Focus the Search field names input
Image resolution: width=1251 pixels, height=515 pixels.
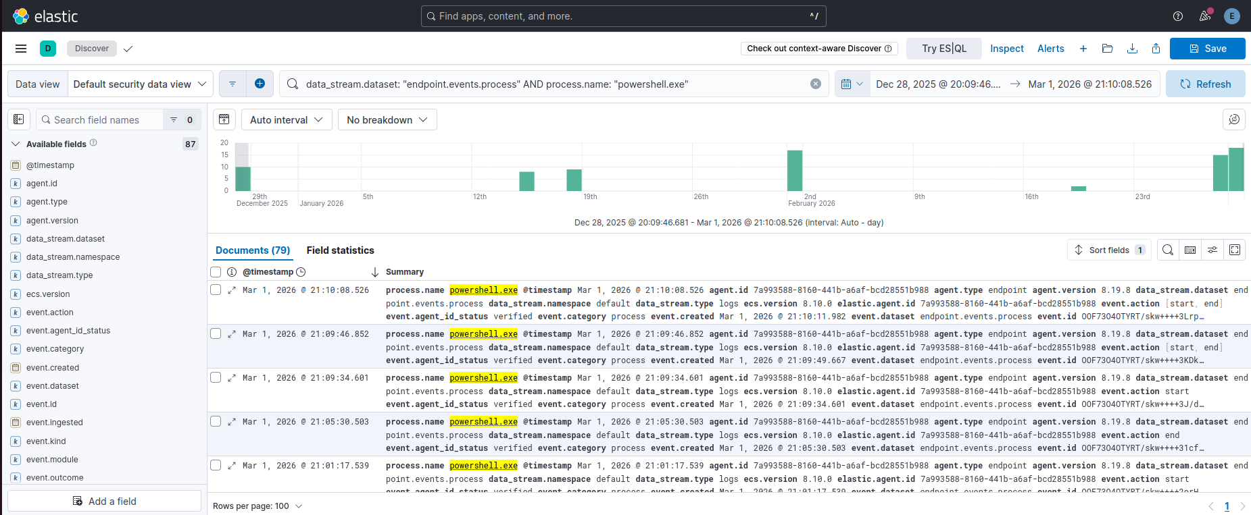tap(99, 119)
